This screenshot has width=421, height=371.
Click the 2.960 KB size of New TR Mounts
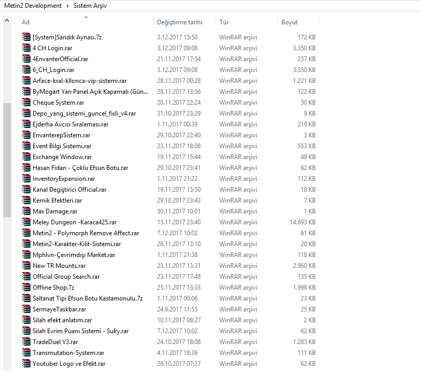click(304, 266)
